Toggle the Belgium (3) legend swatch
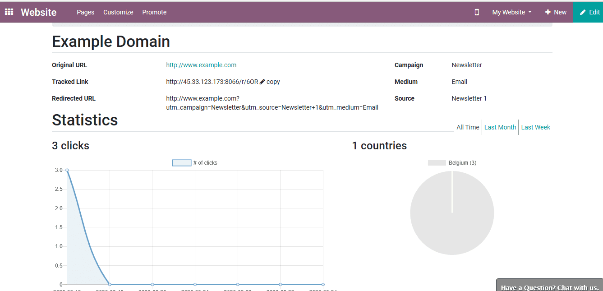 tap(437, 163)
